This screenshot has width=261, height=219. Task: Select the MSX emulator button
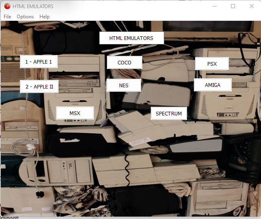coord(75,113)
